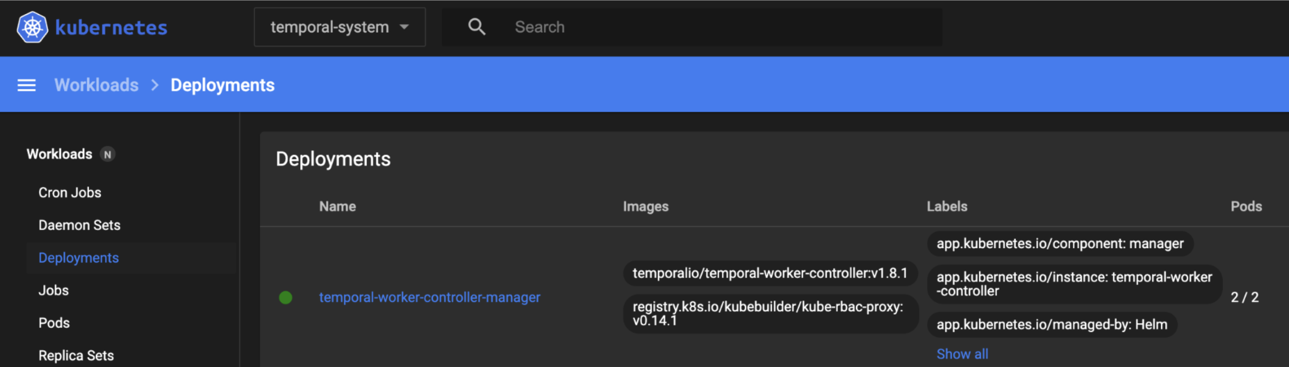Click the green status indicator of the deployment
1289x367 pixels.
click(286, 297)
